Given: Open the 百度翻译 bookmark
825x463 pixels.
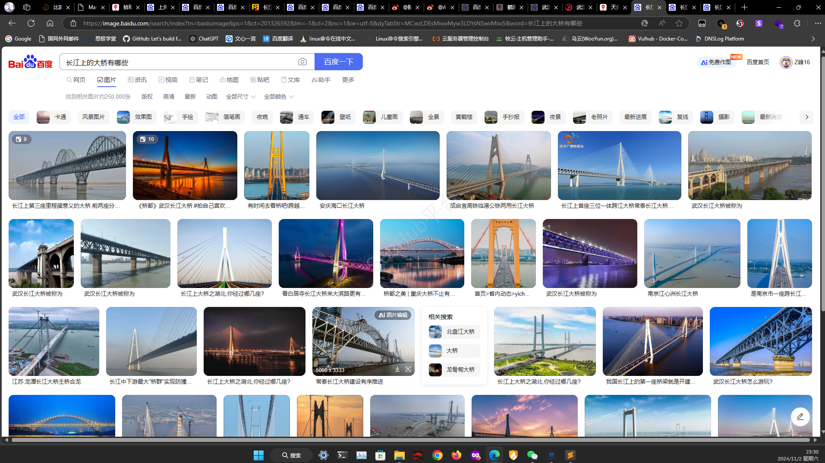Looking at the screenshot, I should [278, 39].
